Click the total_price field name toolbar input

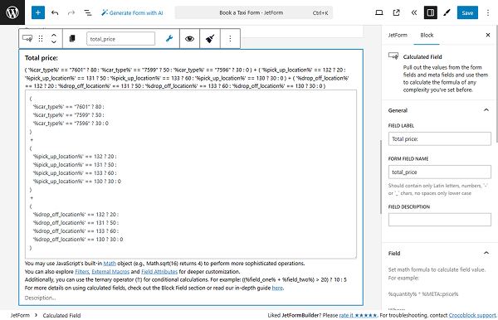(x=120, y=39)
